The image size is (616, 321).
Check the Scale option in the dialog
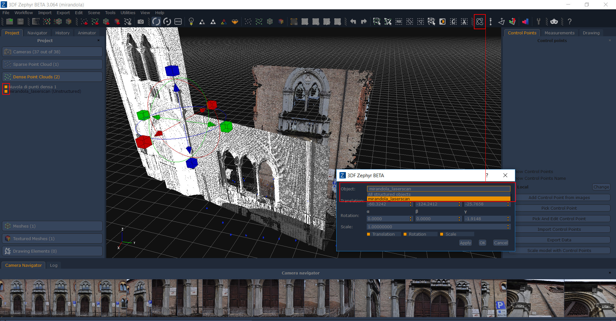441,234
